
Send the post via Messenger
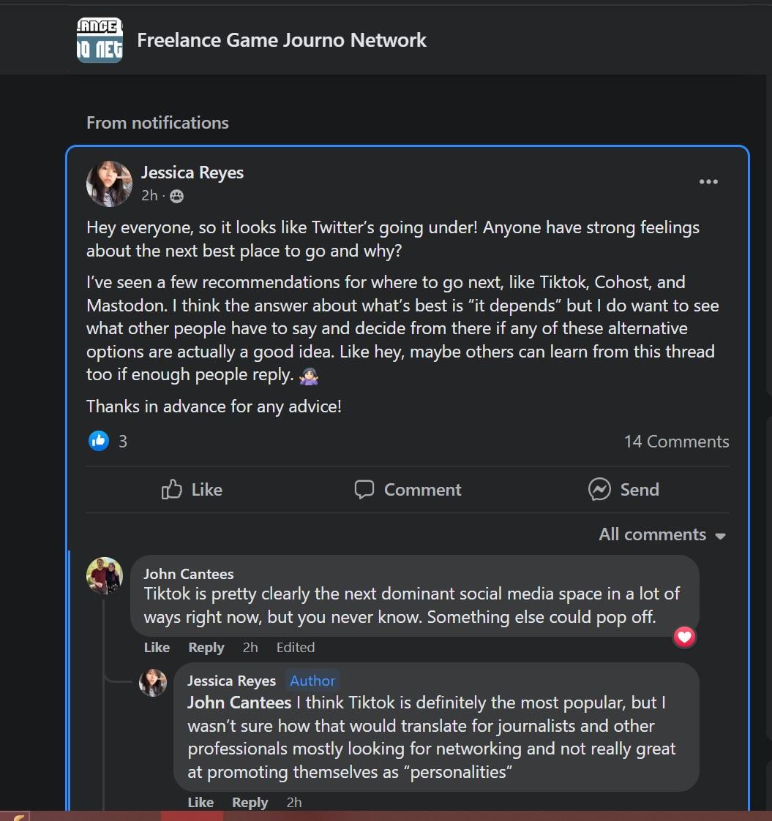tap(623, 490)
